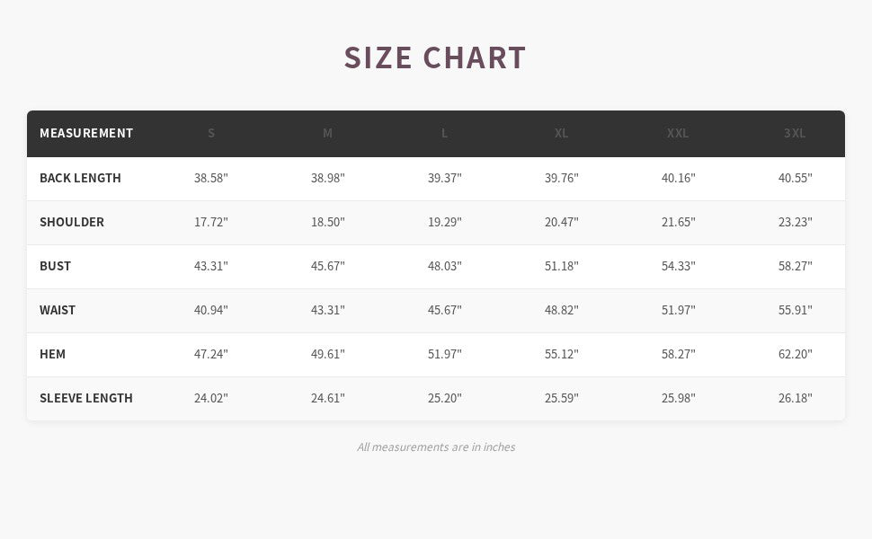Click the L size column header
Image resolution: width=872 pixels, height=539 pixels.
click(445, 133)
